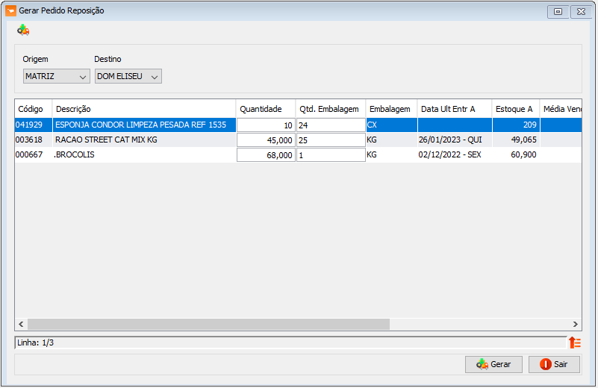Edit quantity field showing 45,000
This screenshot has height=388, width=598.
(x=266, y=140)
